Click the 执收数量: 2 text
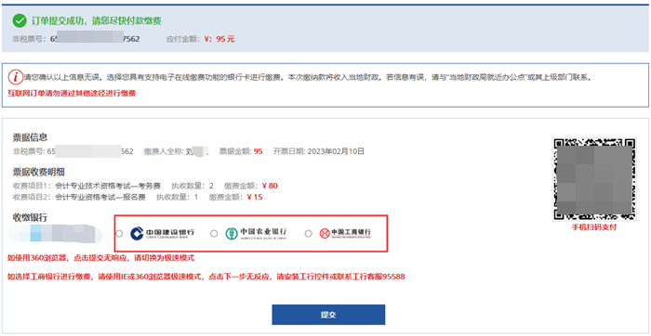The width and height of the screenshot is (651, 336). [x=193, y=186]
